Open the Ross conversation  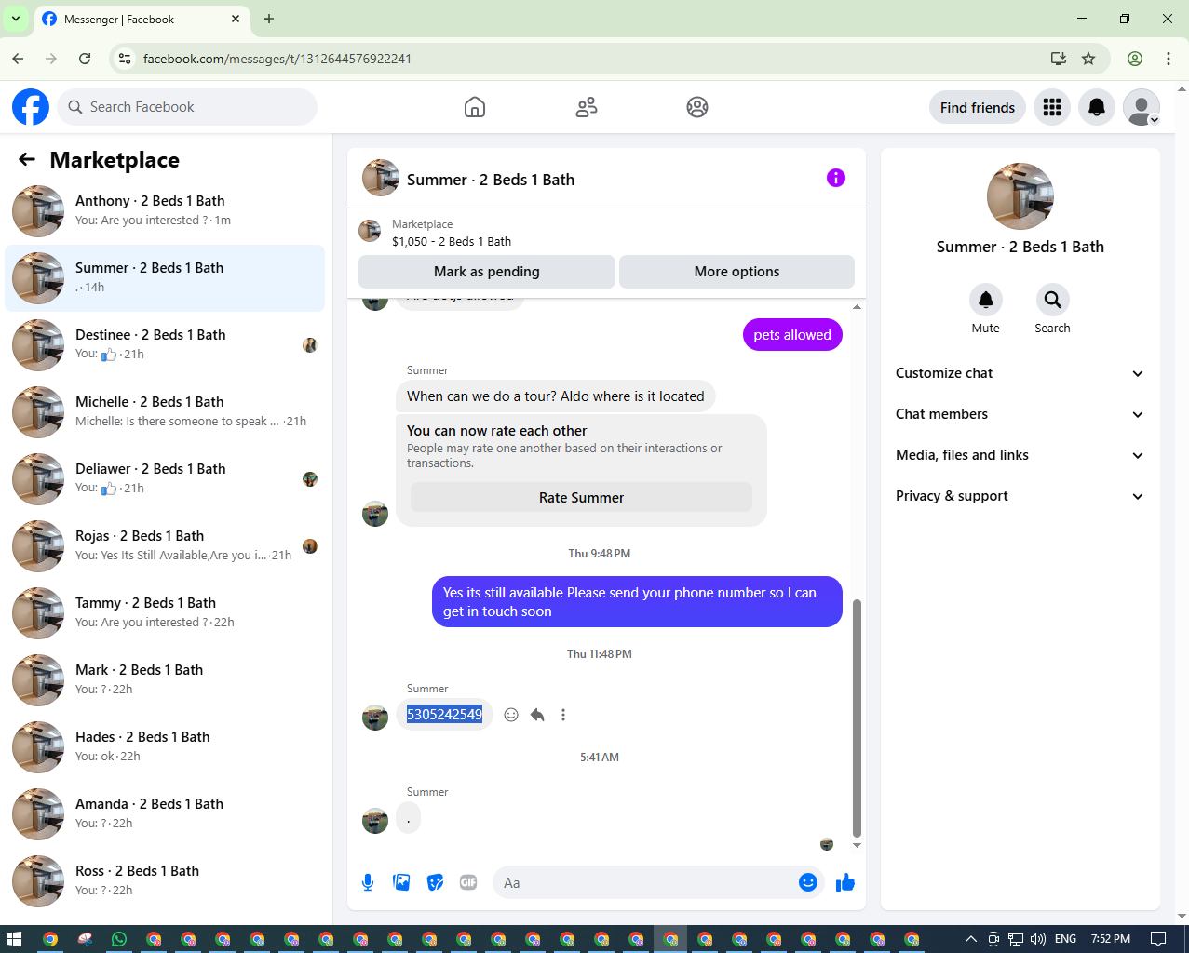[x=165, y=881]
